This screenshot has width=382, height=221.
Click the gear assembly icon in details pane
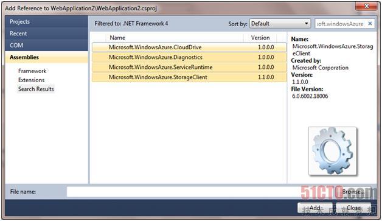coord(333,151)
